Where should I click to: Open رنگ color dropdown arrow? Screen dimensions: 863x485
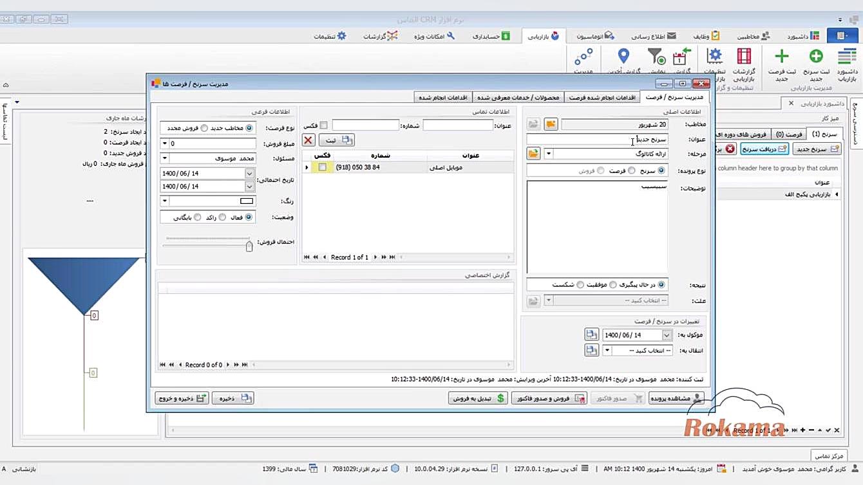tap(164, 201)
